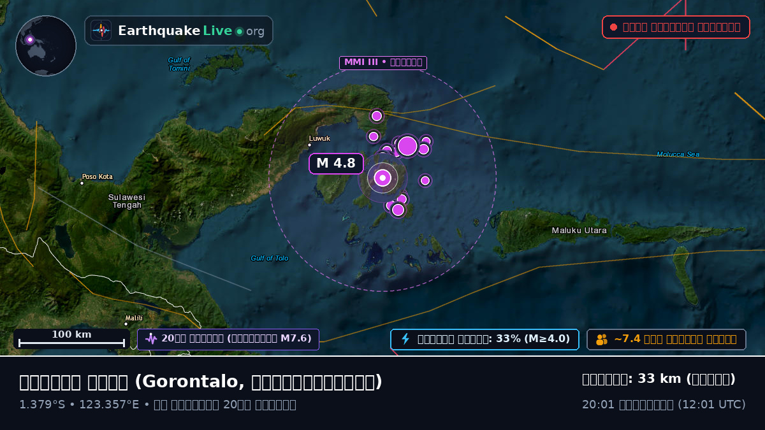Click the red dot in the alert badge
Viewport: 765px width, 430px height.
click(x=613, y=27)
